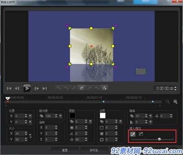This screenshot has width=183, height=155.
Task: Toggle the keep aspect ratio link icon
Action: pyautogui.click(x=30, y=136)
